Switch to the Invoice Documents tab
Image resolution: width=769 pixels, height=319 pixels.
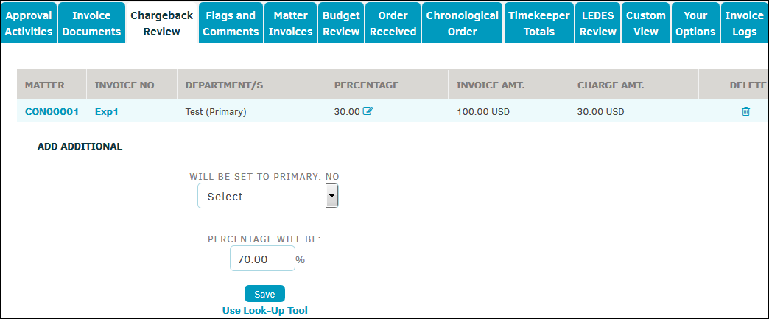coord(92,23)
